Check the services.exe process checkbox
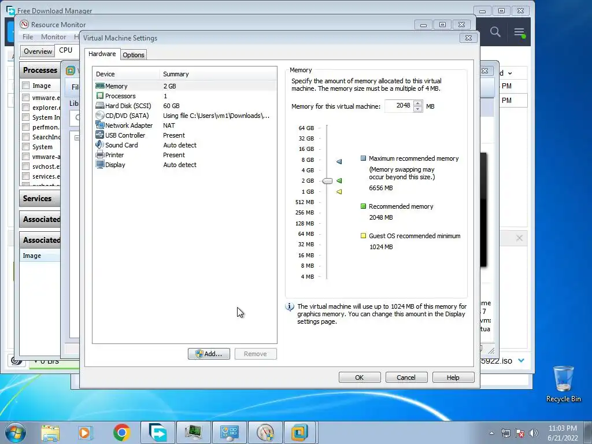This screenshot has height=444, width=592. [x=25, y=176]
